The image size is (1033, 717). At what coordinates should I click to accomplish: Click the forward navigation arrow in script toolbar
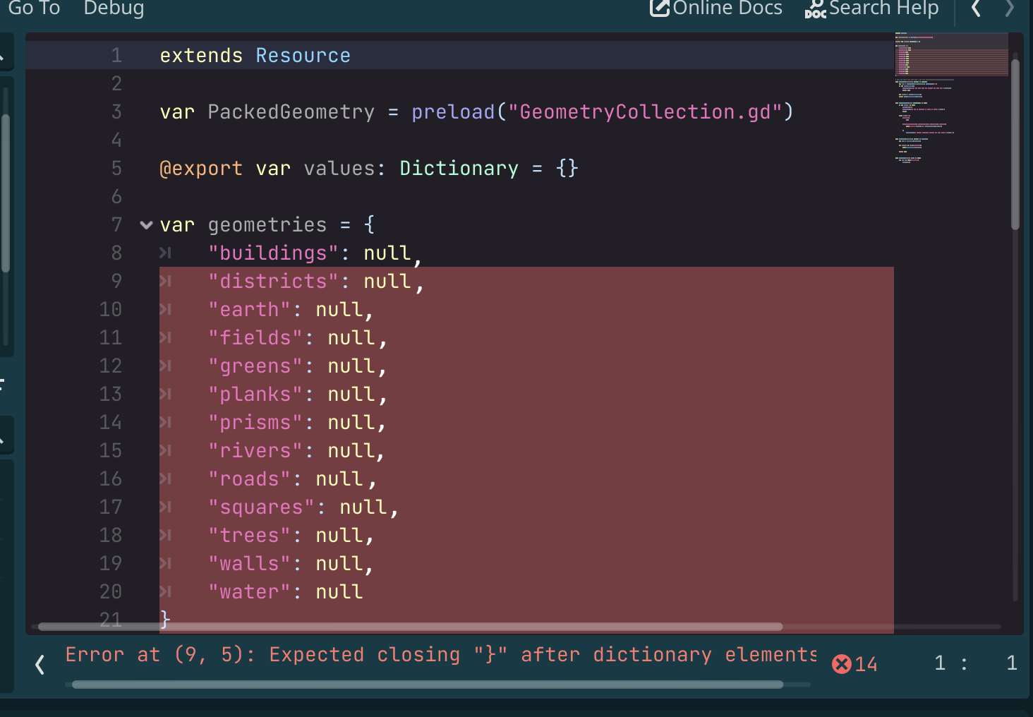pos(1010,9)
